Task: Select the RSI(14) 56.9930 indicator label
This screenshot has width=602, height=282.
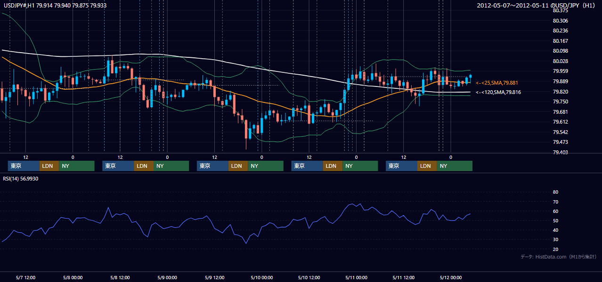Action: tap(21, 179)
